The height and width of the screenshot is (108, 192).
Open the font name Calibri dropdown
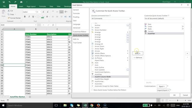tap(35, 12)
